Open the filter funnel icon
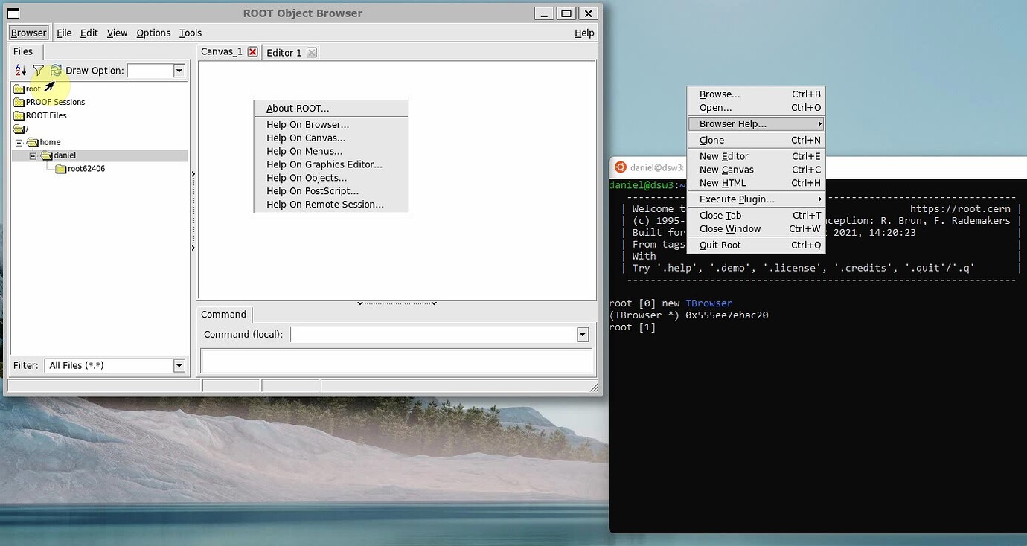The height and width of the screenshot is (546, 1027). 38,70
